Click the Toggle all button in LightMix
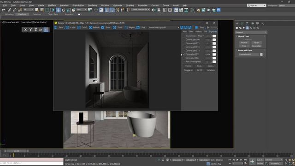 point(189,70)
